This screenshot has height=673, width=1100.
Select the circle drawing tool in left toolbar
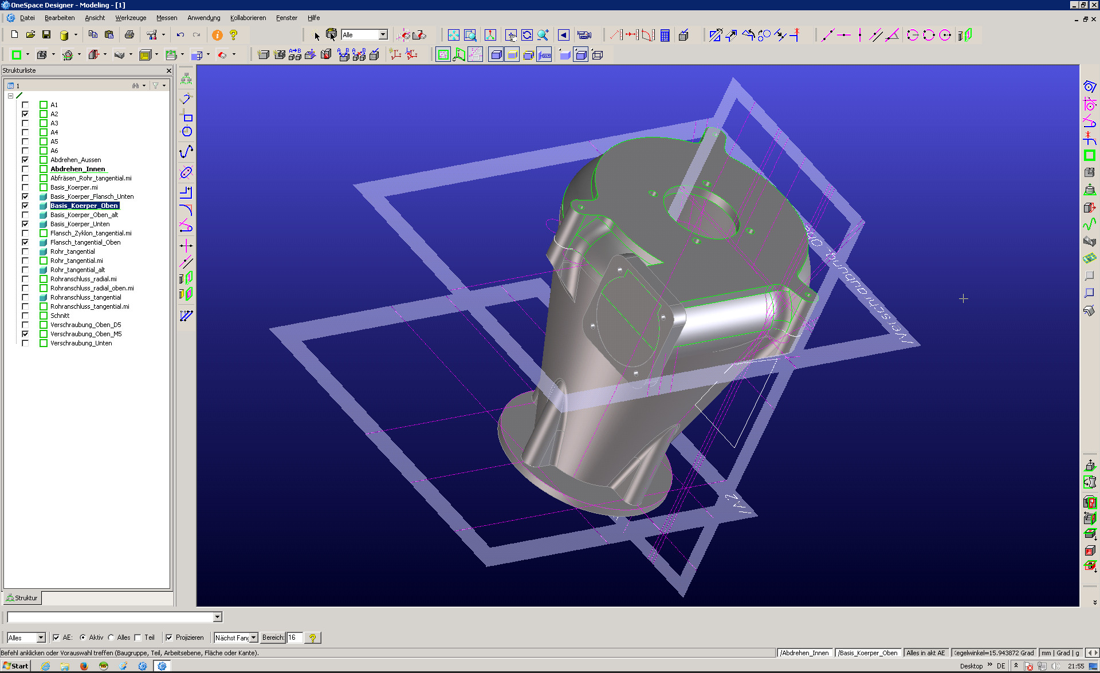coord(186,132)
